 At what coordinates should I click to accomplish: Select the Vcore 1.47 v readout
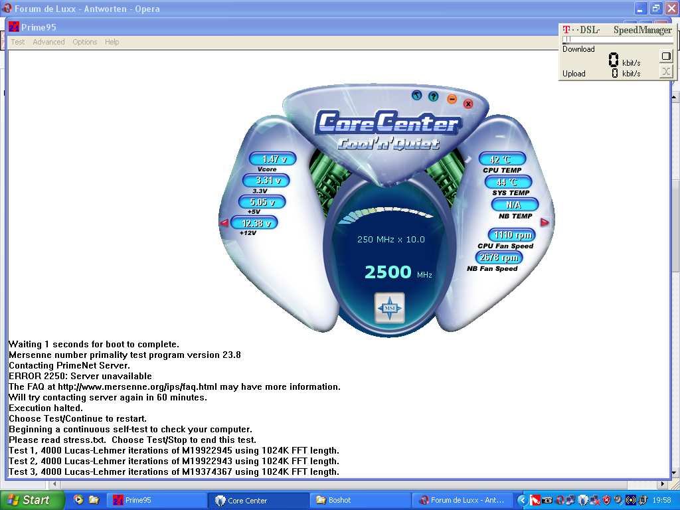pos(273,159)
